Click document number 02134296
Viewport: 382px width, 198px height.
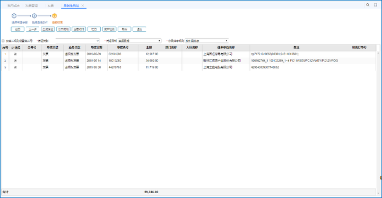pyautogui.click(x=115, y=54)
